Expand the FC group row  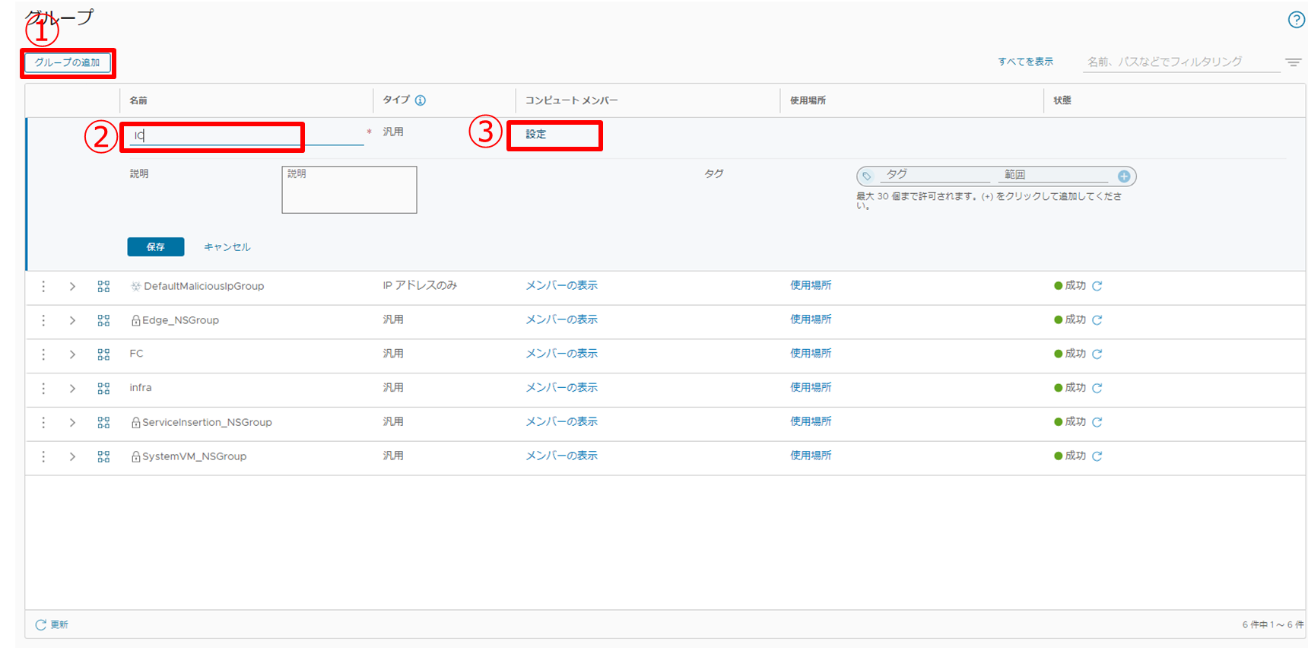point(72,354)
